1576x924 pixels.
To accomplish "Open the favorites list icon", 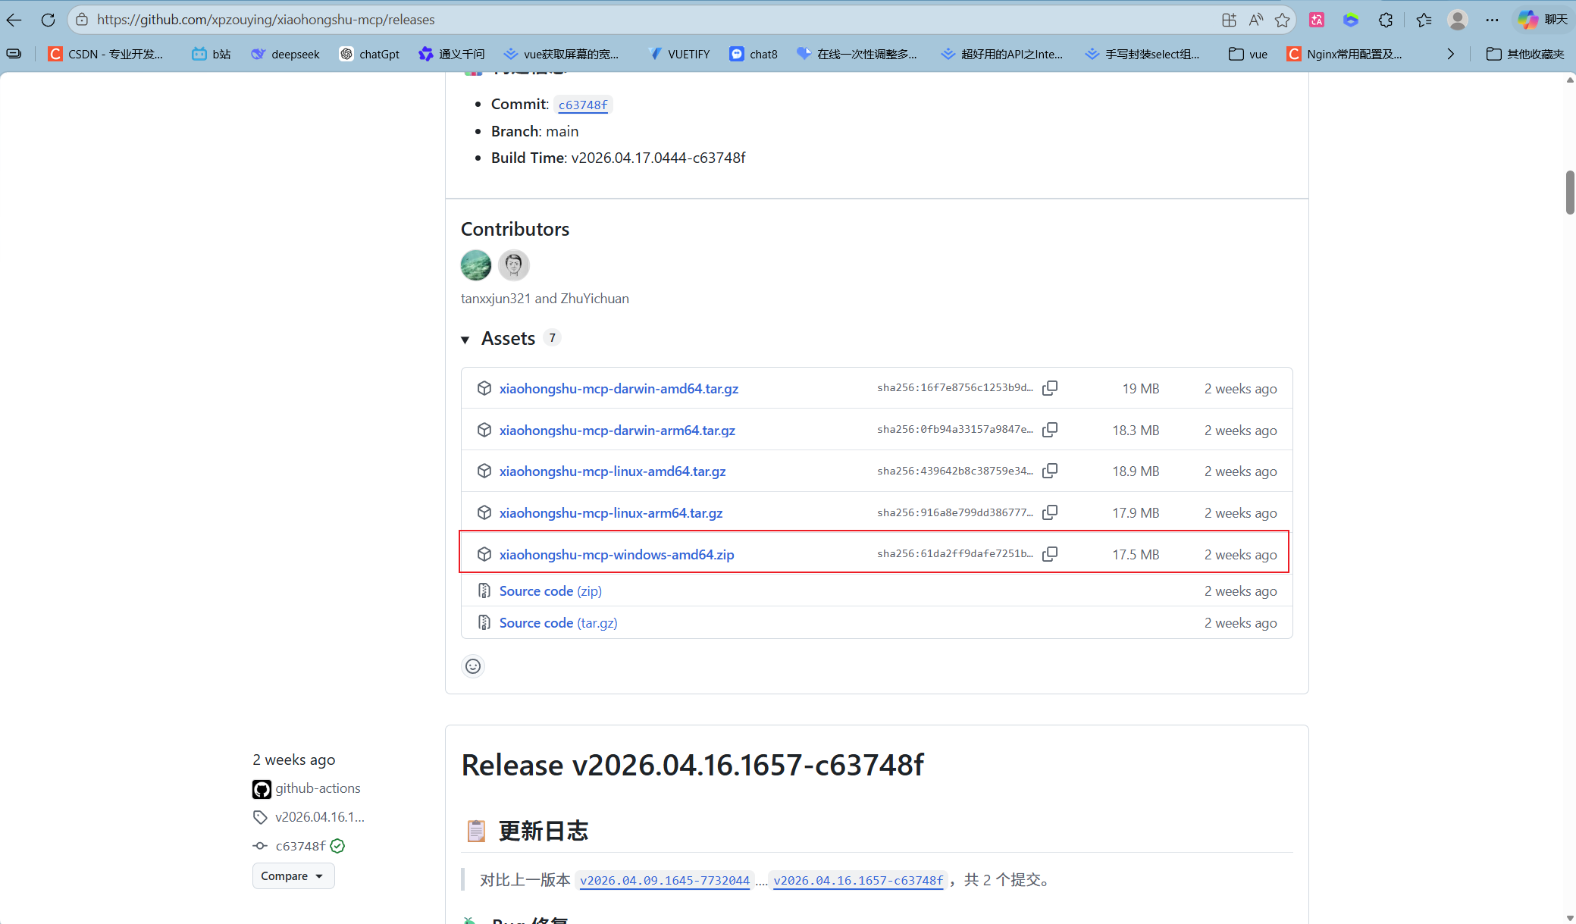I will [1424, 20].
